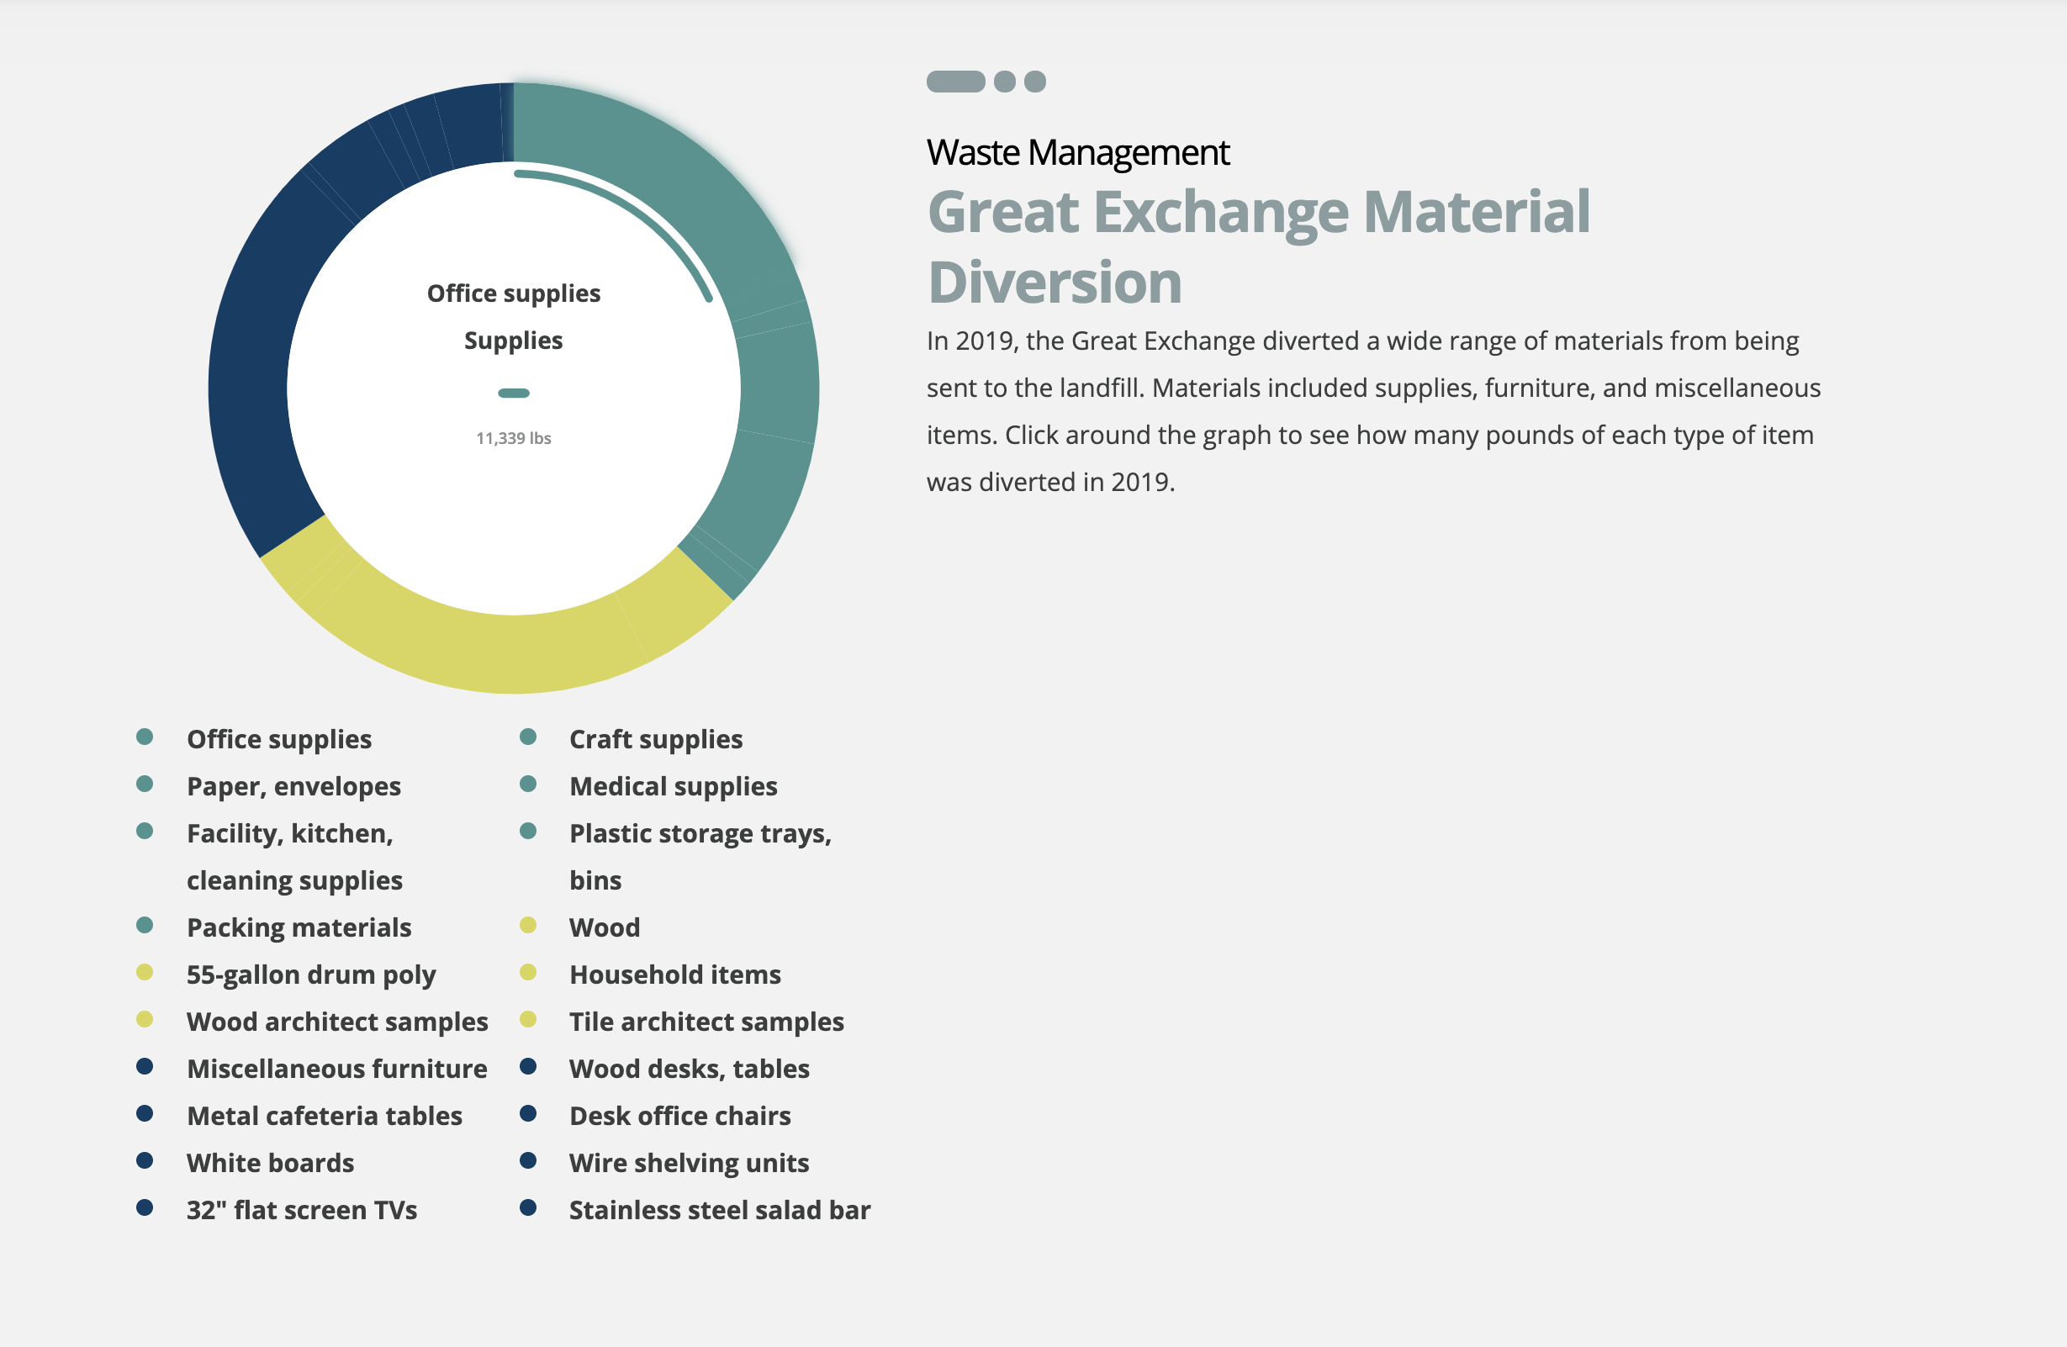Go to the third slide dot
The width and height of the screenshot is (2067, 1347).
(x=1035, y=82)
